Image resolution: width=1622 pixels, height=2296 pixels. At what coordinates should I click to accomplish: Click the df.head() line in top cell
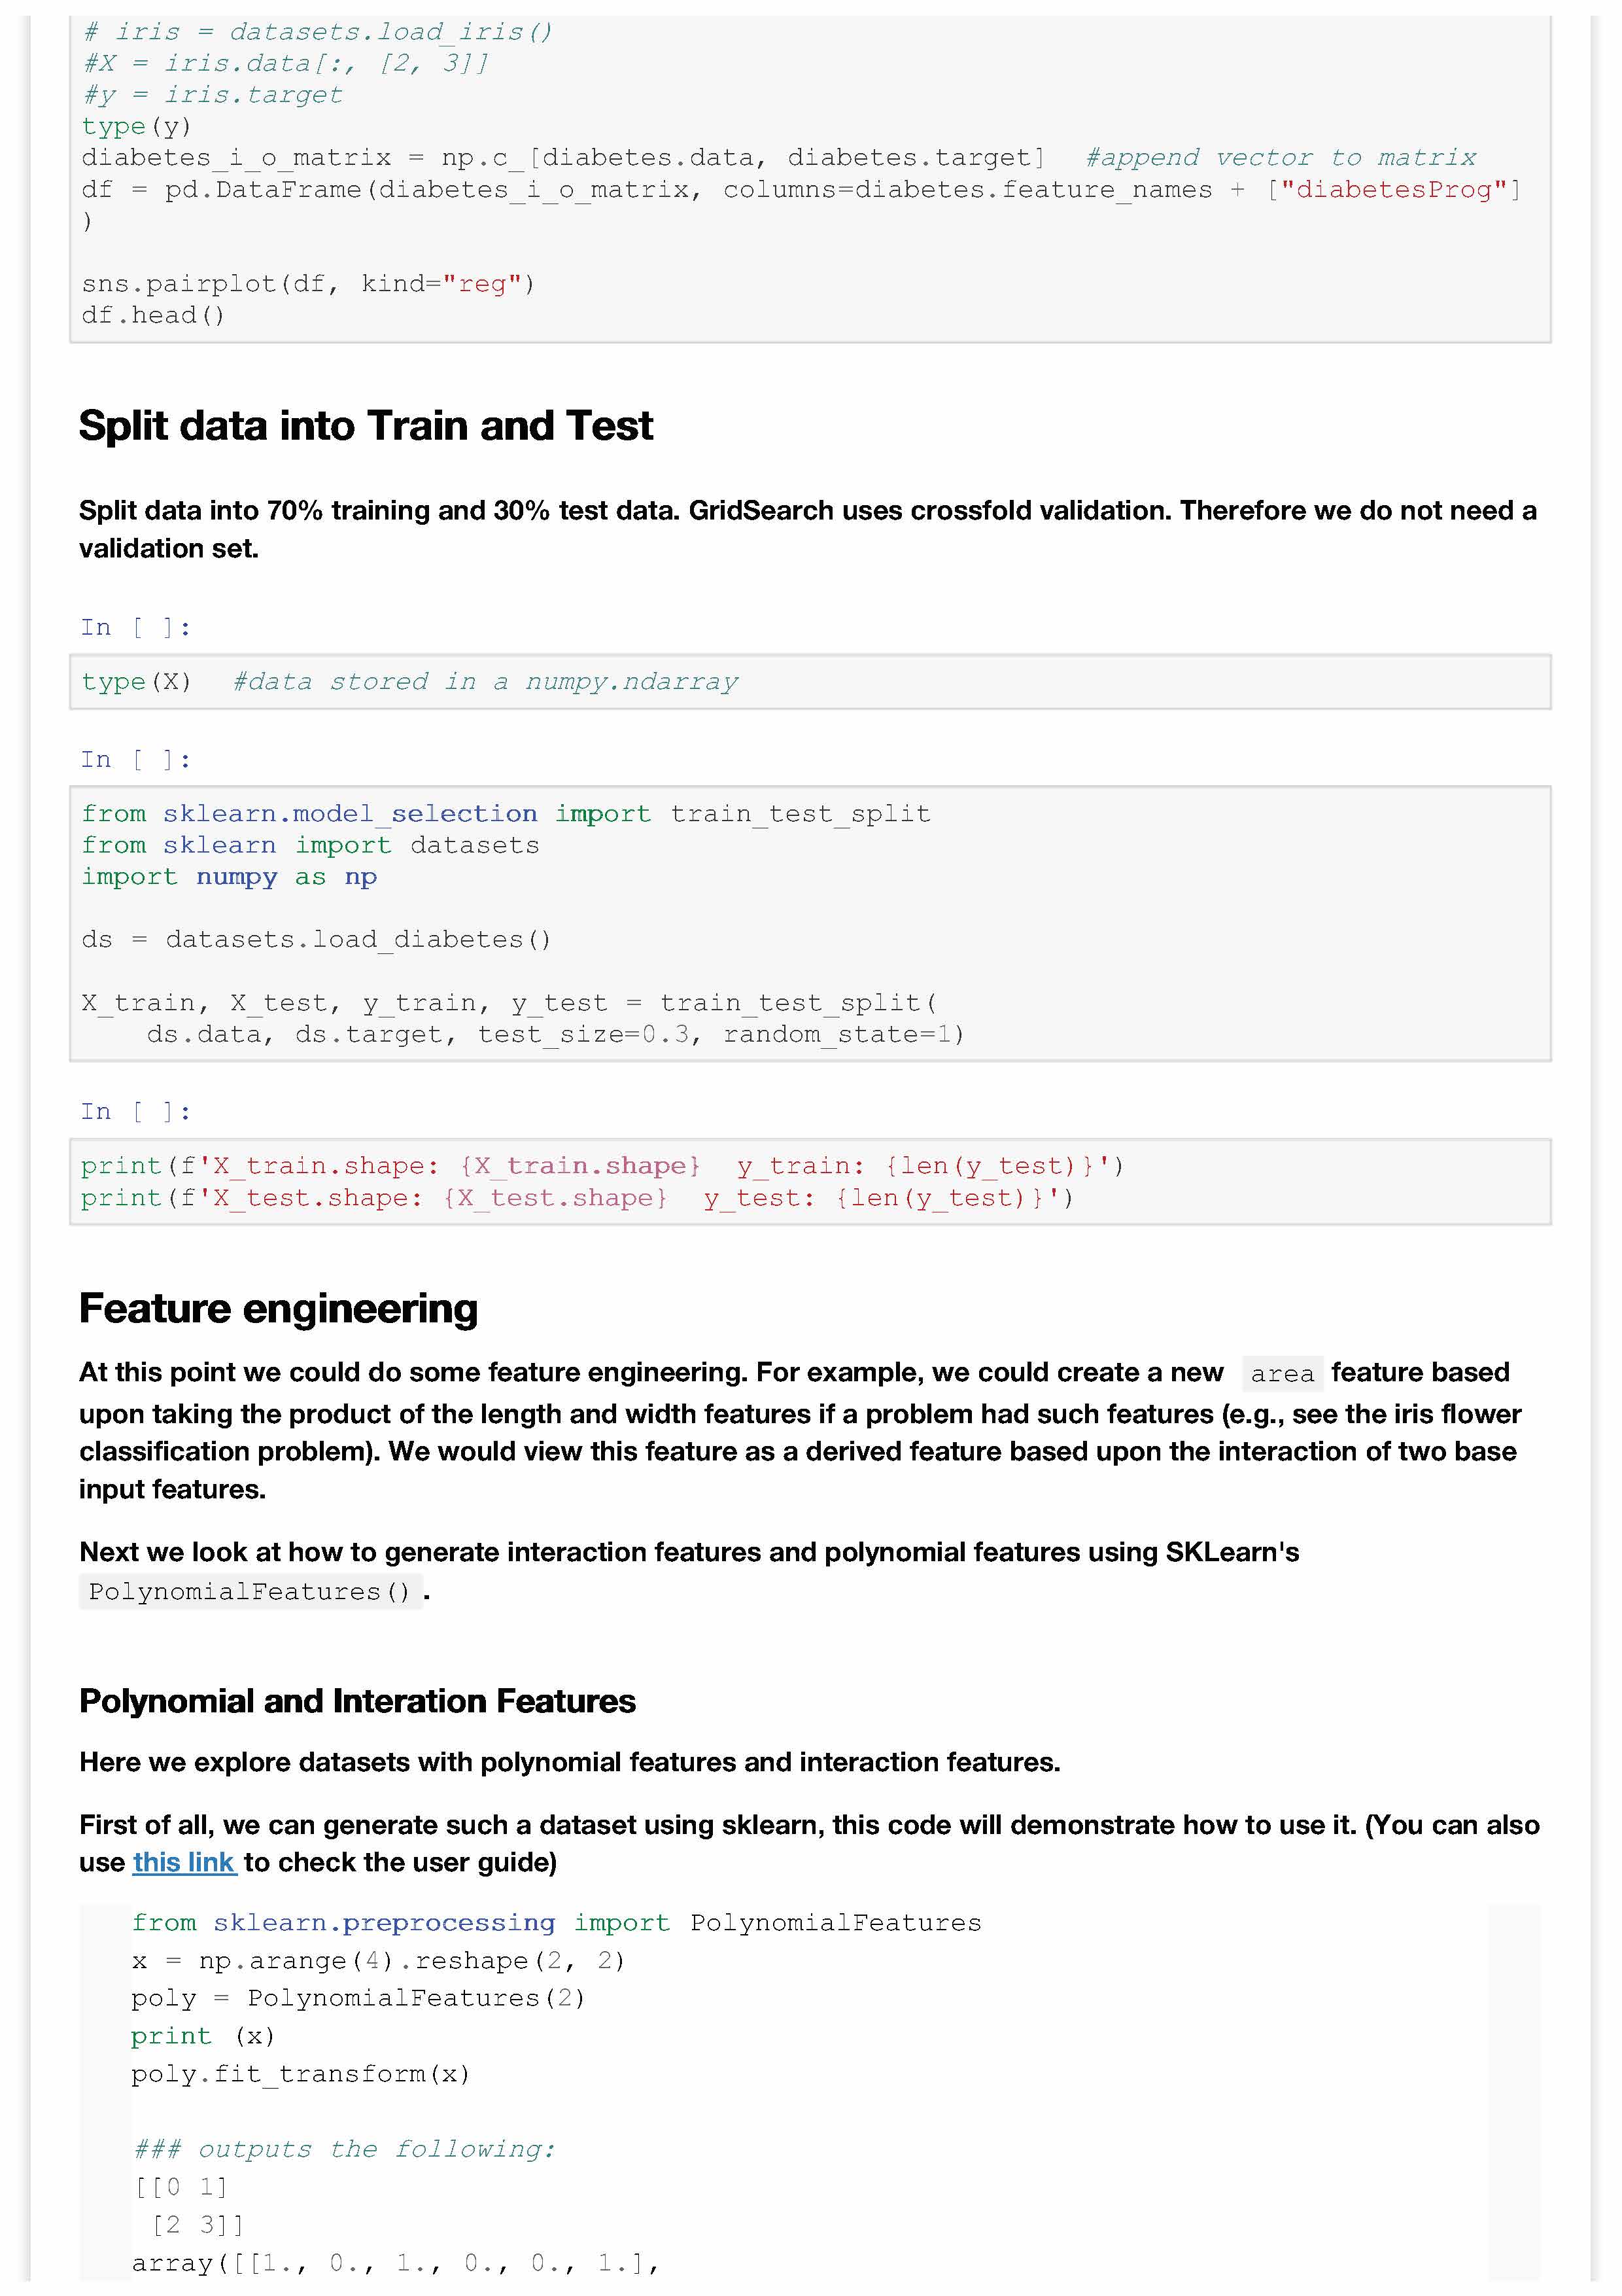(153, 316)
